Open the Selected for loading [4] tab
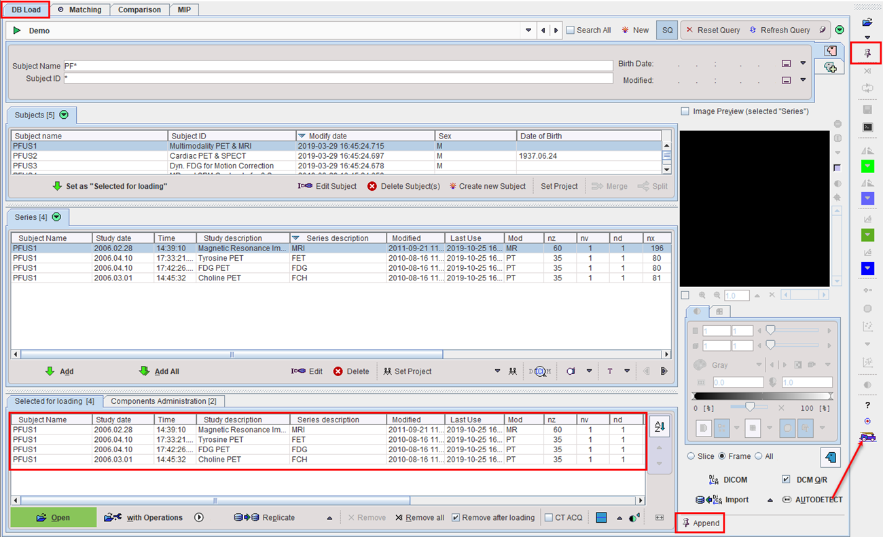The width and height of the screenshot is (883, 537). pyautogui.click(x=54, y=401)
